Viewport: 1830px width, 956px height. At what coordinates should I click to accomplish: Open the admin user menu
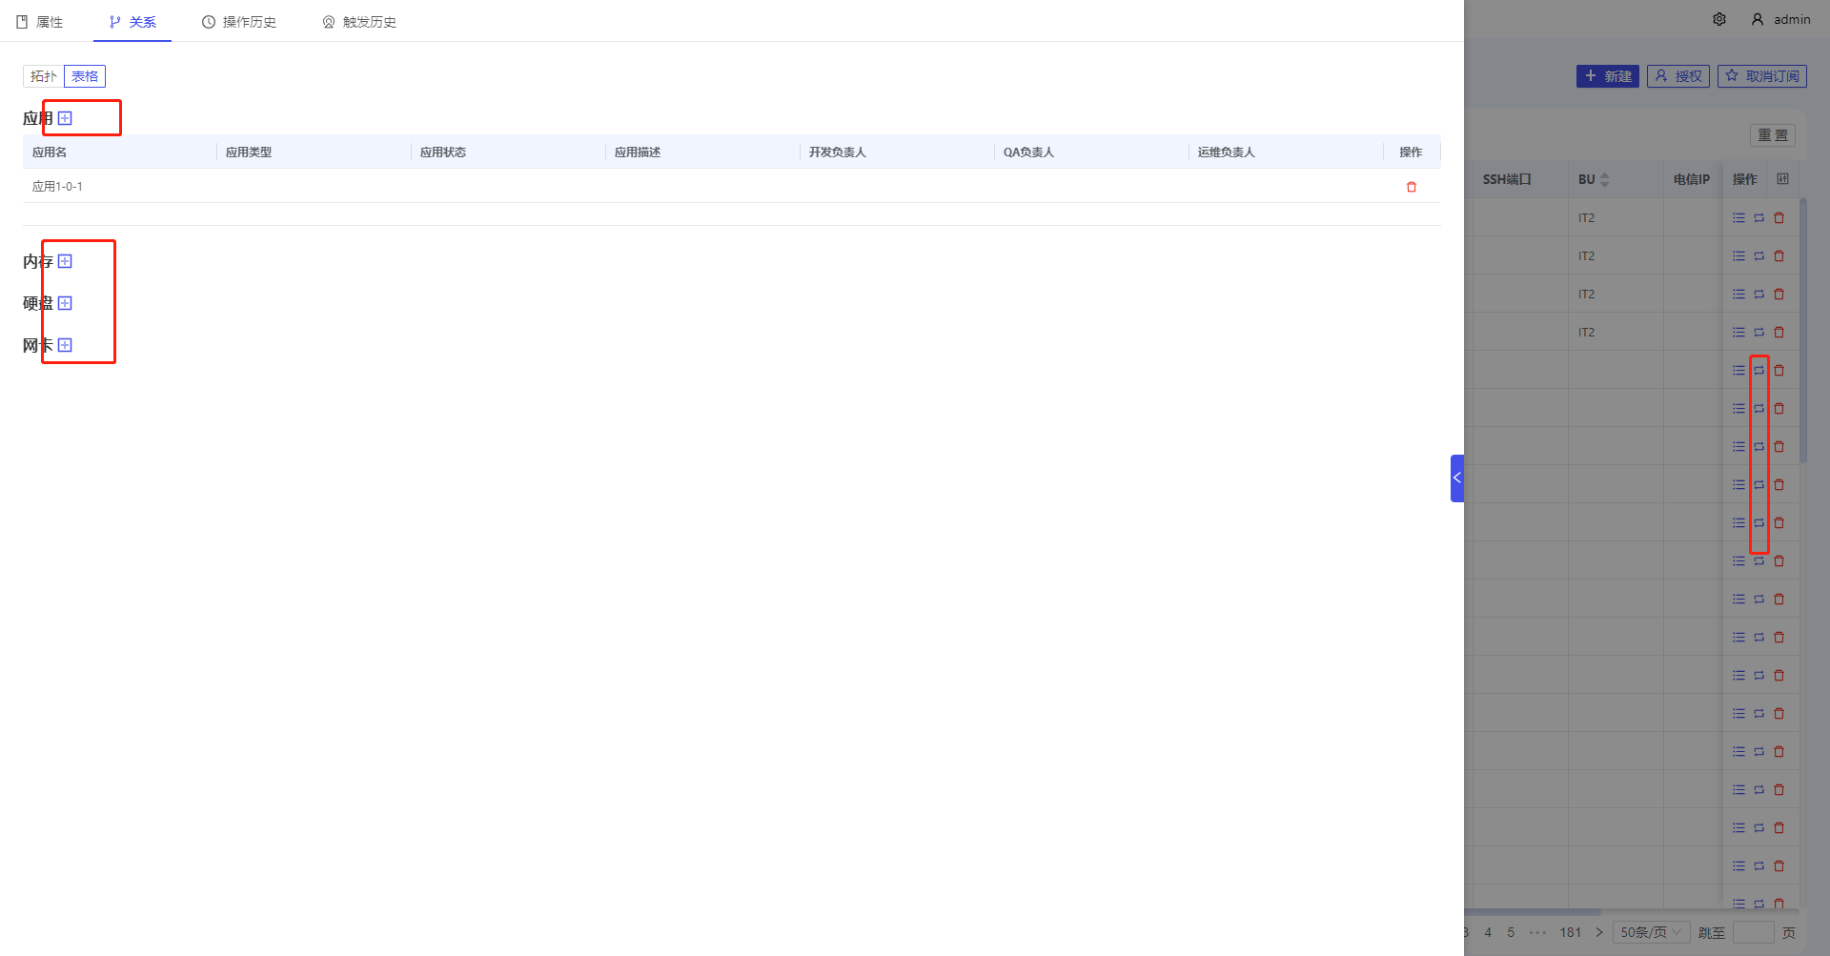click(x=1780, y=19)
